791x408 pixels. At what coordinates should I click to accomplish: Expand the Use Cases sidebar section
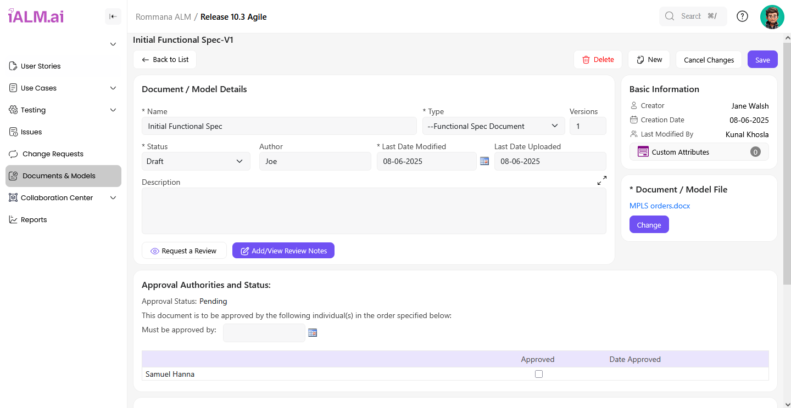tap(113, 88)
